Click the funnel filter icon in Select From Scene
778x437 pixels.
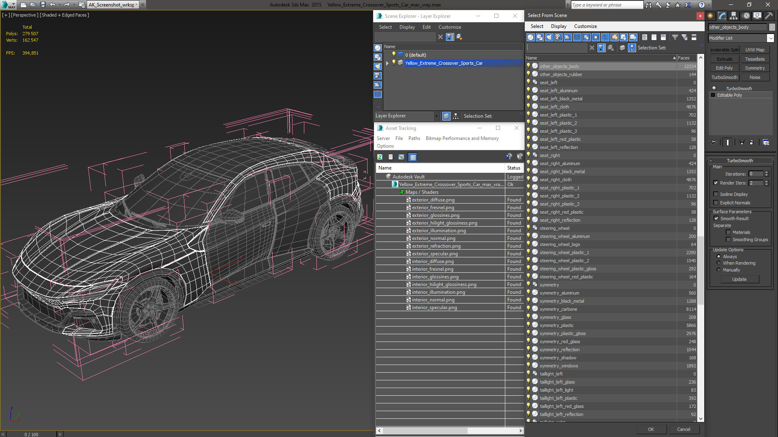[675, 37]
